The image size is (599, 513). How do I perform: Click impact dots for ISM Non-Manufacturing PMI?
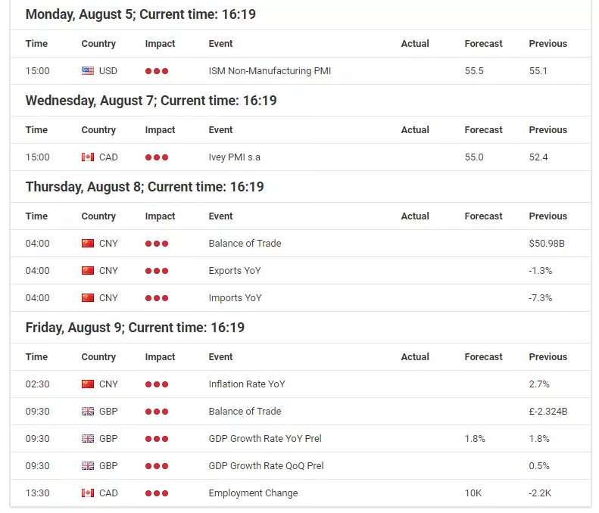pyautogui.click(x=157, y=71)
